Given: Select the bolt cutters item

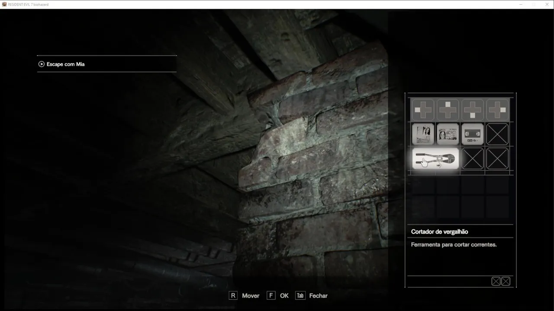Looking at the screenshot, I should [x=435, y=159].
